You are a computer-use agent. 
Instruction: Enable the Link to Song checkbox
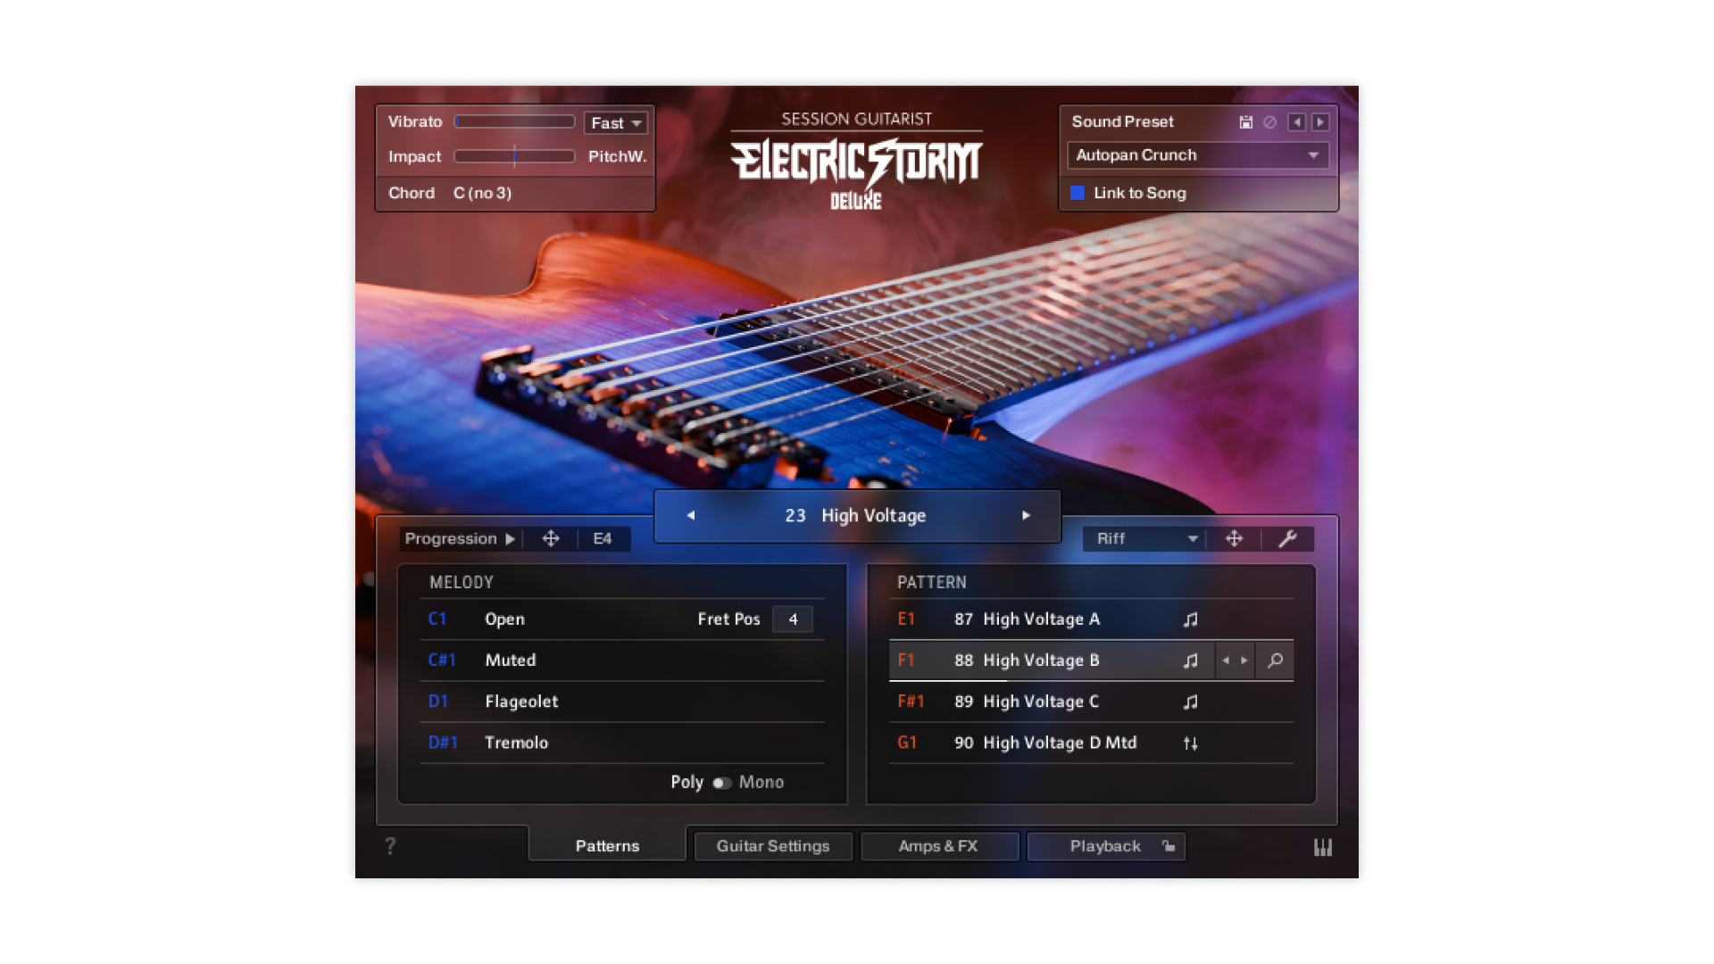[x=1078, y=193]
